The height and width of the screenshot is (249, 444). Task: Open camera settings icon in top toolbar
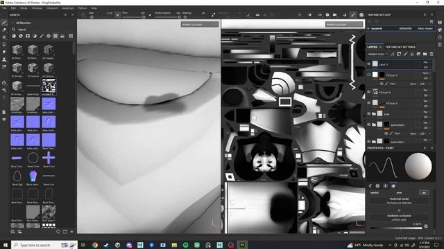[x=335, y=15]
